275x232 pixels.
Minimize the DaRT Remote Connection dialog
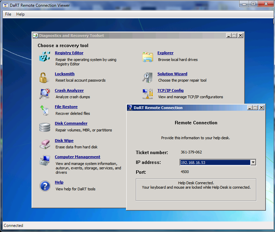pos(250,108)
